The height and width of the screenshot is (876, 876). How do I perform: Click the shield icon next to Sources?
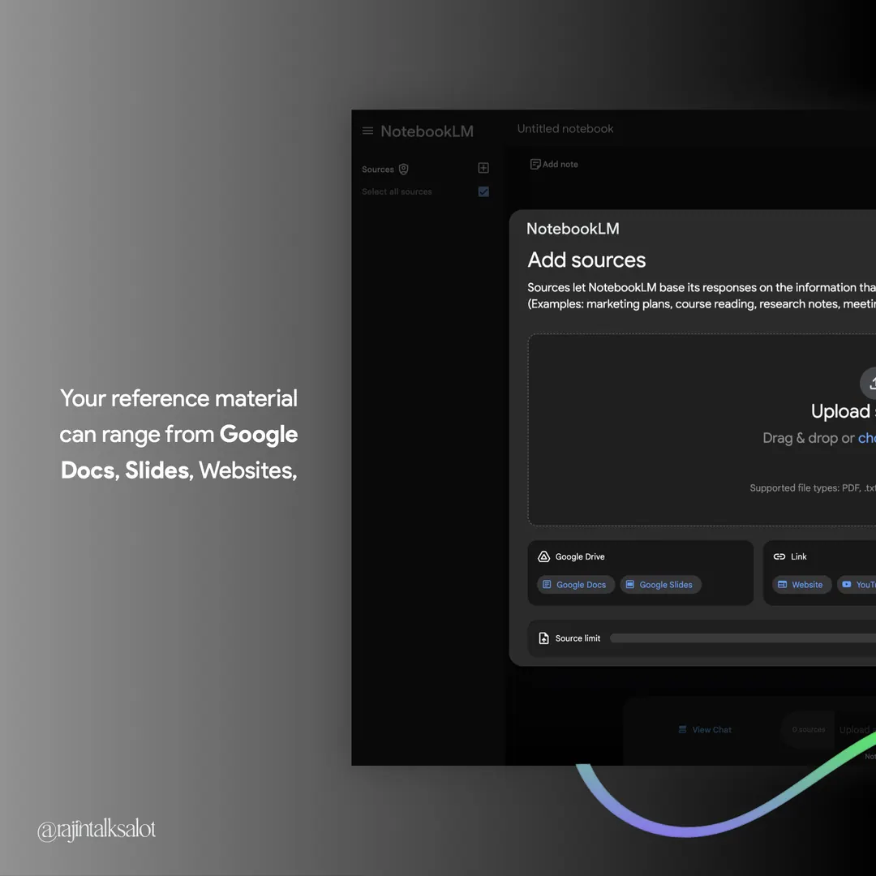(403, 170)
